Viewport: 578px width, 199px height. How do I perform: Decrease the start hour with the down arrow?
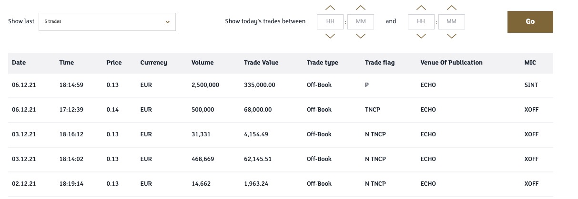coord(330,36)
